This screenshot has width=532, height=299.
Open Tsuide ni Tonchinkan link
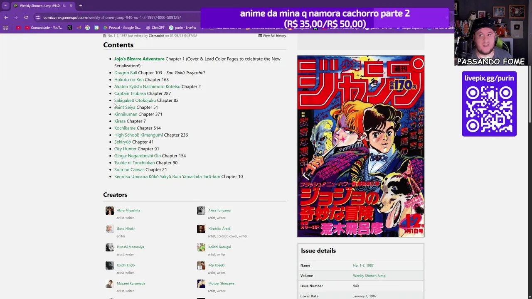click(134, 163)
